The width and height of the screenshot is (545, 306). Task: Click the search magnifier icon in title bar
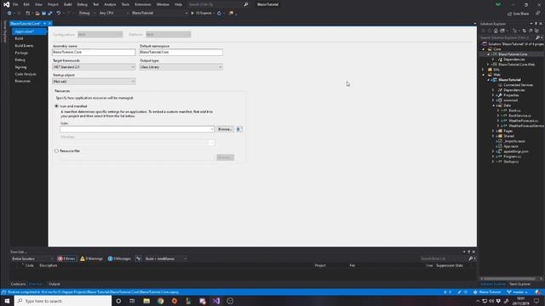[x=246, y=4]
